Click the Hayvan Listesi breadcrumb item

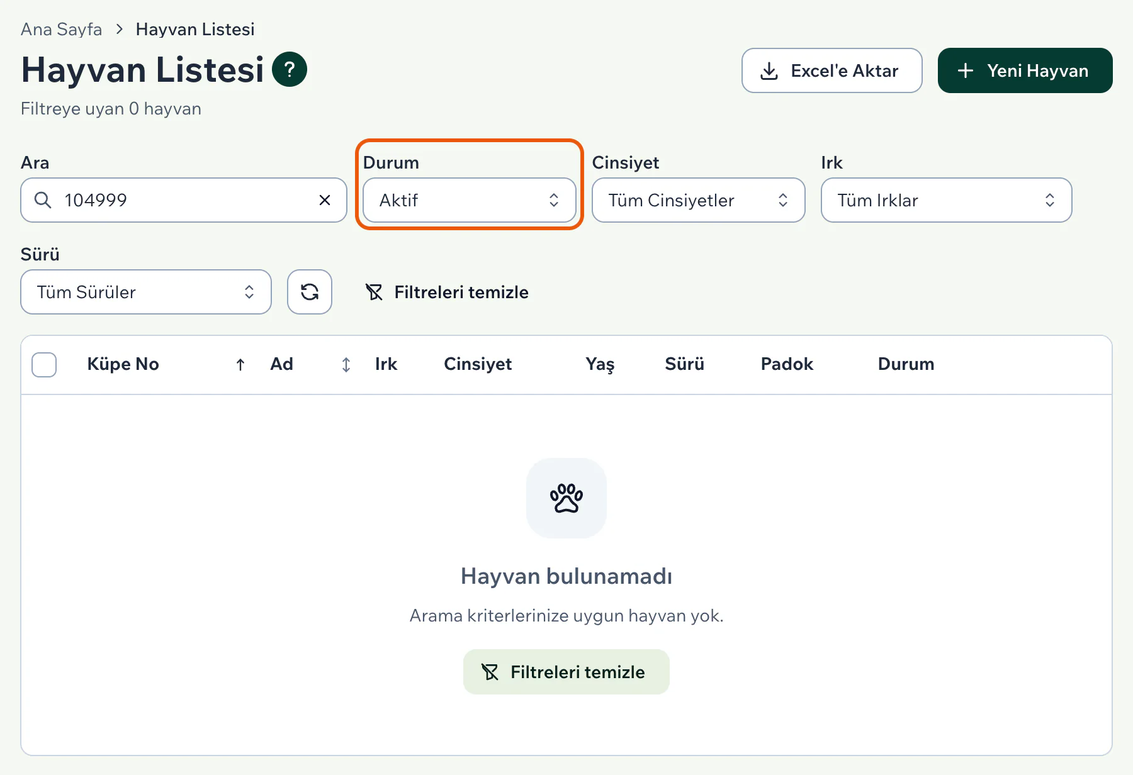click(x=195, y=30)
